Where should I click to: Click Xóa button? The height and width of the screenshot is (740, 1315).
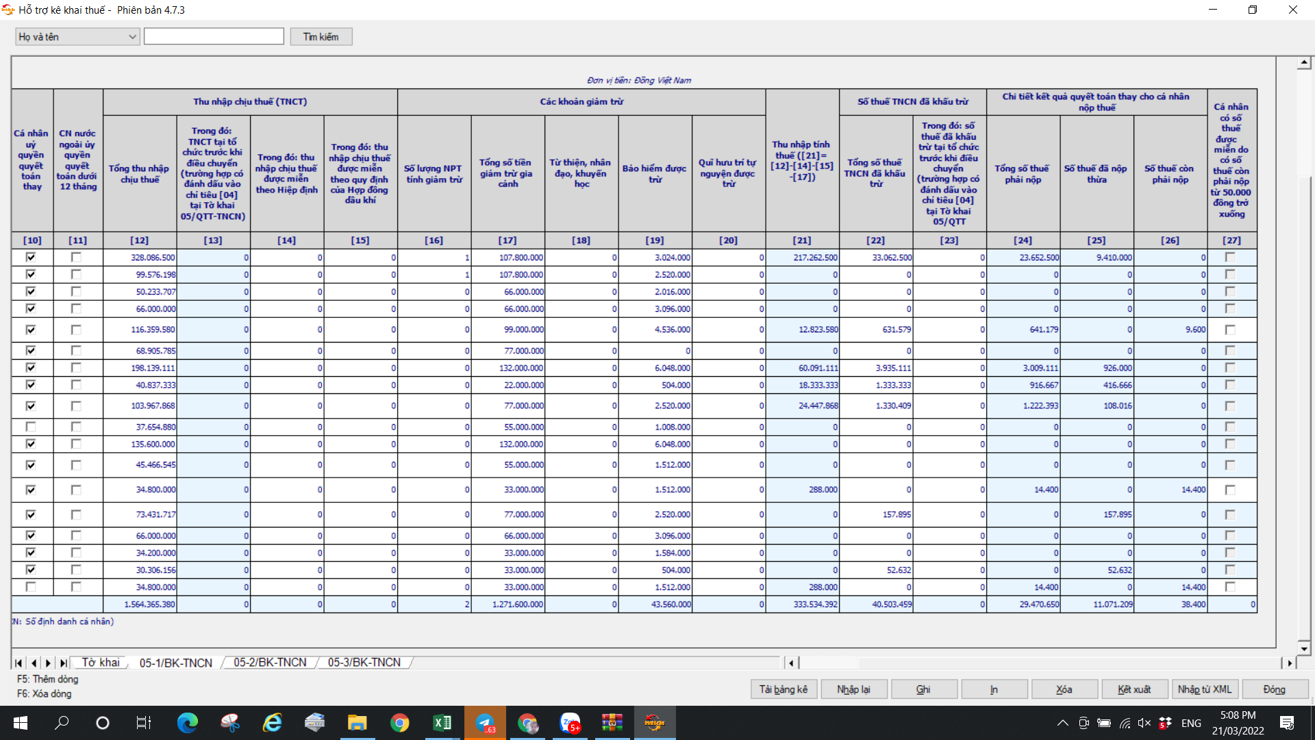point(1064,689)
